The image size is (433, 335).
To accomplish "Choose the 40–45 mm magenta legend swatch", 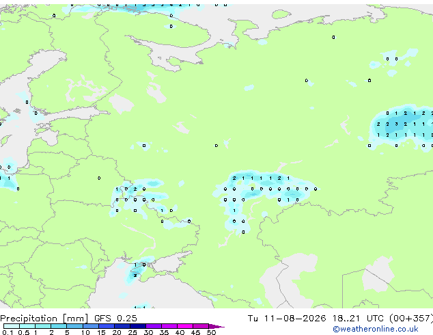I will (185, 326).
